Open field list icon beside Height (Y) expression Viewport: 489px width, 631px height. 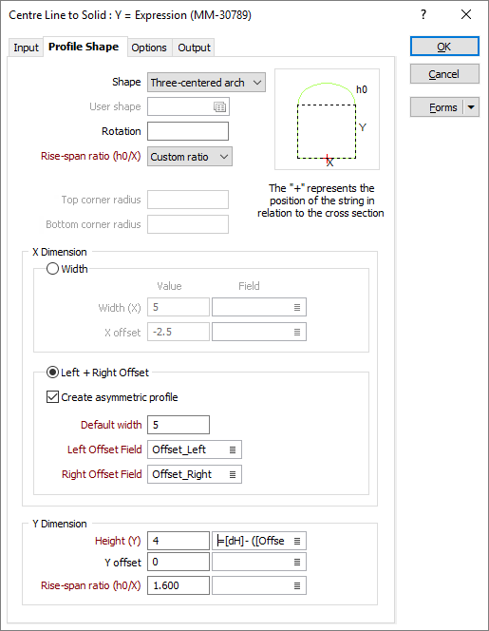pos(297,542)
